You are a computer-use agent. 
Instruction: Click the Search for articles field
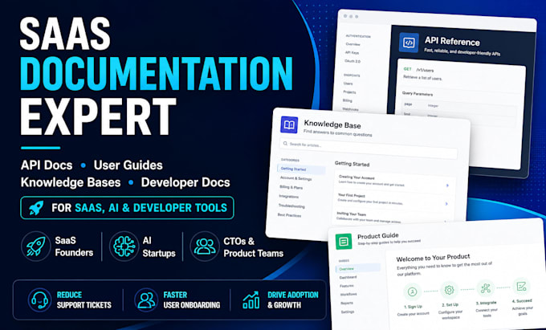click(369, 149)
